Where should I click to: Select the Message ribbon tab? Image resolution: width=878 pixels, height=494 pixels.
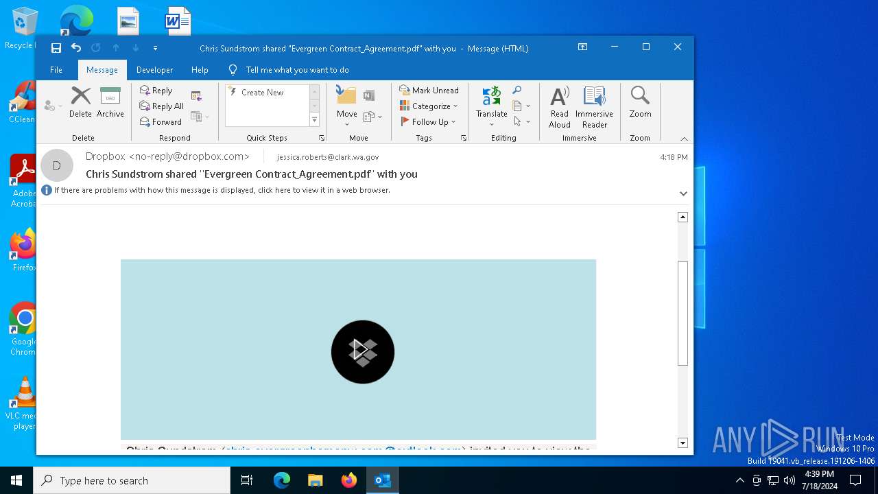[x=102, y=70]
